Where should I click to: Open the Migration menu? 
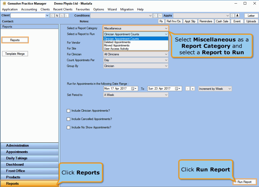(x=127, y=9)
